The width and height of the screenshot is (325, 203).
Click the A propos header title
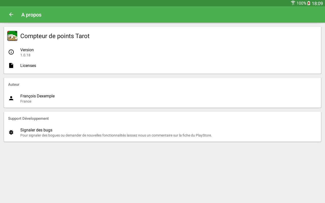[31, 15]
